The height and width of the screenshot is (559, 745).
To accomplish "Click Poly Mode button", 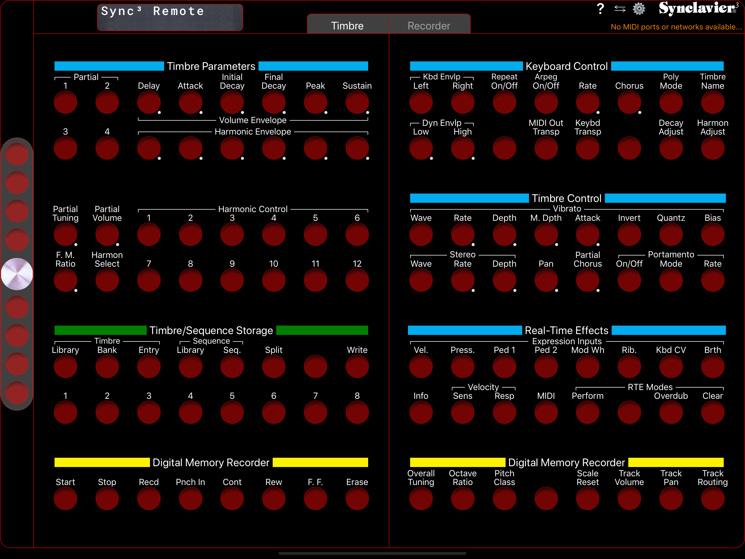I will click(671, 103).
